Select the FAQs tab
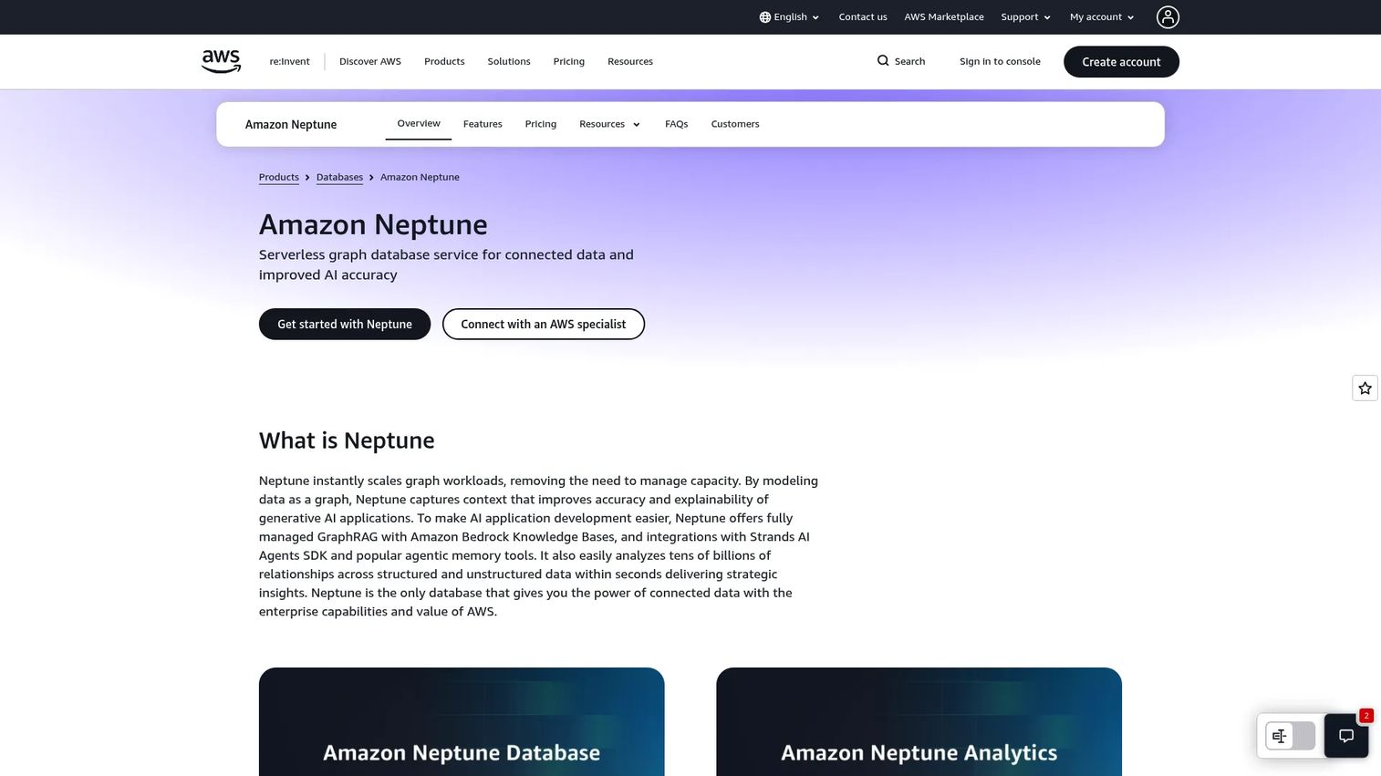 click(x=677, y=124)
